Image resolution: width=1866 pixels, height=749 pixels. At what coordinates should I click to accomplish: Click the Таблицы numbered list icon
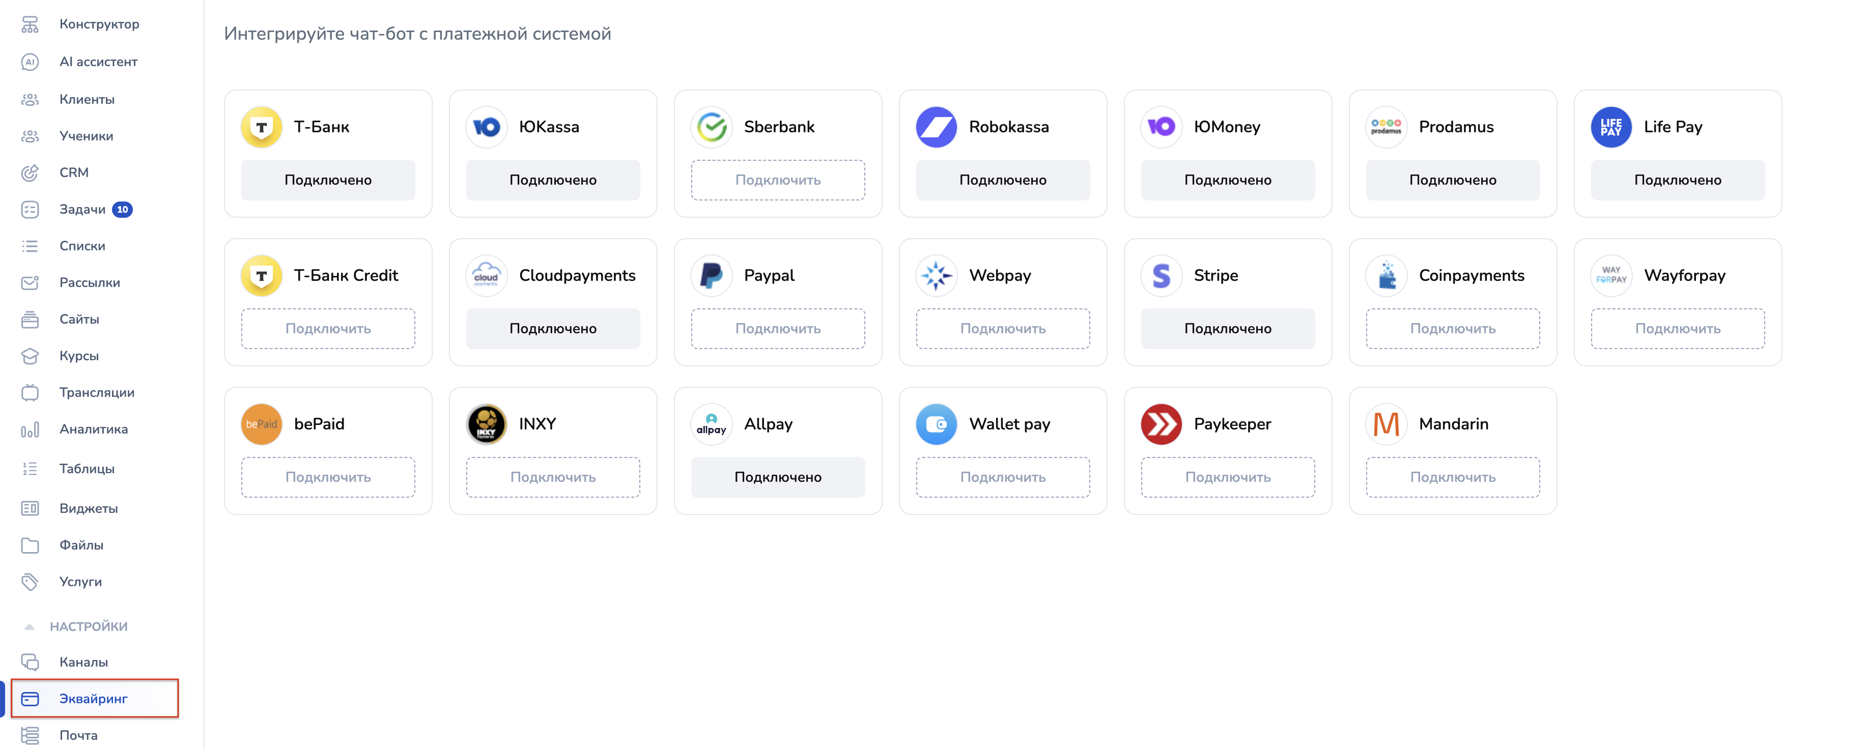pos(30,469)
